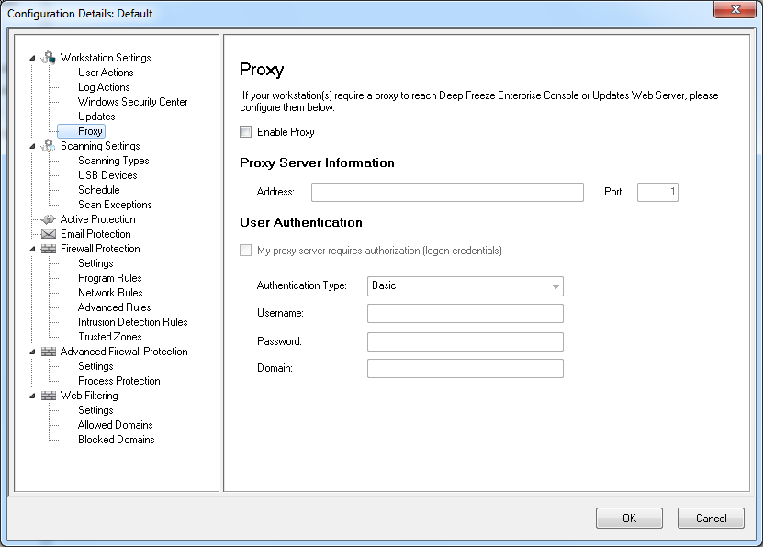Click the Scanning Settings node icon

point(49,146)
